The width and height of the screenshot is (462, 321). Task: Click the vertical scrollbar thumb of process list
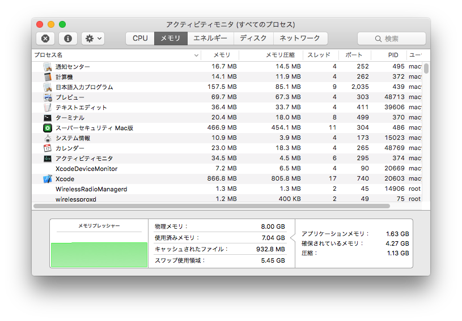(x=426, y=69)
